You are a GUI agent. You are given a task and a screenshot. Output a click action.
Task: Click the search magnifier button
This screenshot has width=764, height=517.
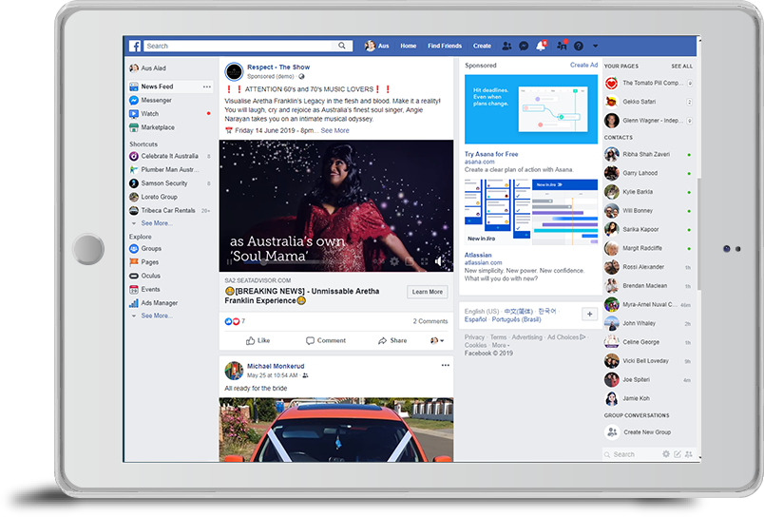pyautogui.click(x=342, y=46)
